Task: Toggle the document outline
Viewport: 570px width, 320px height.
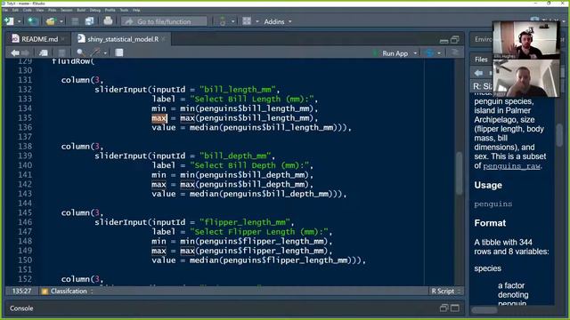Action: (454, 53)
